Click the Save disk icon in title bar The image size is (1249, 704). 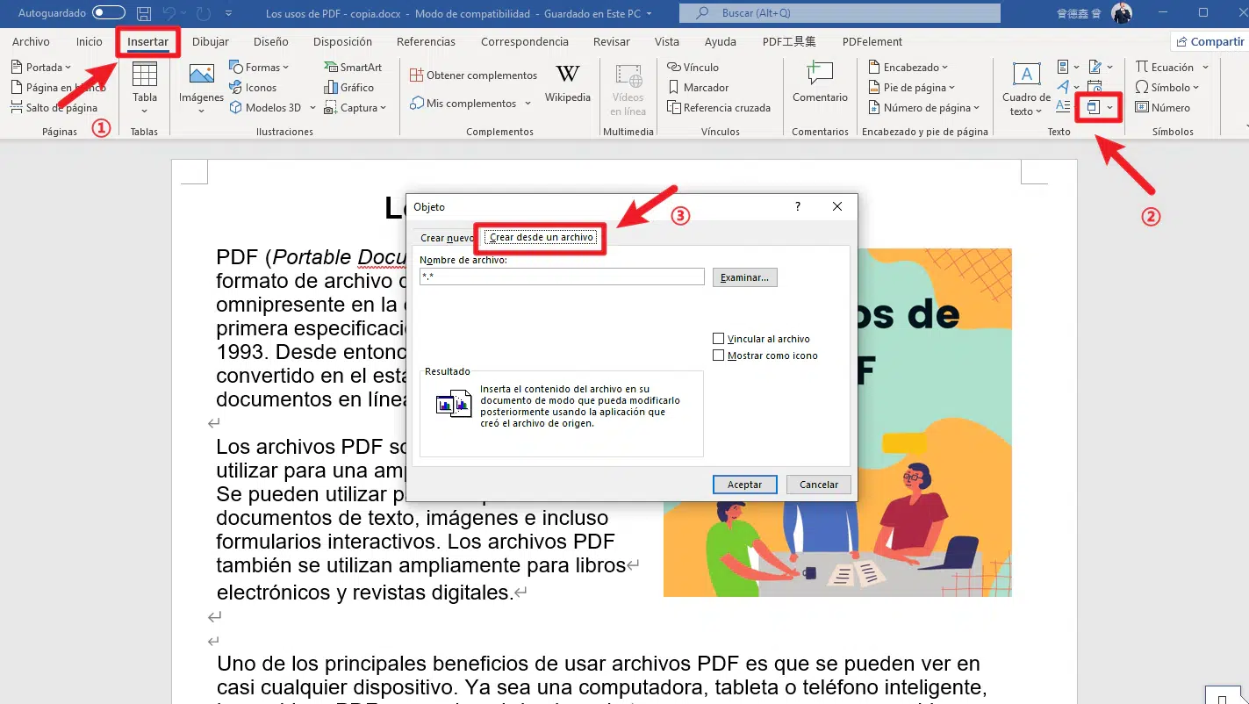[144, 13]
